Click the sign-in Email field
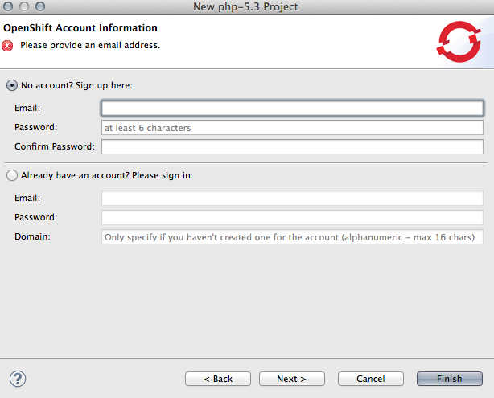Screen dimensions: 494x398 tap(291, 198)
